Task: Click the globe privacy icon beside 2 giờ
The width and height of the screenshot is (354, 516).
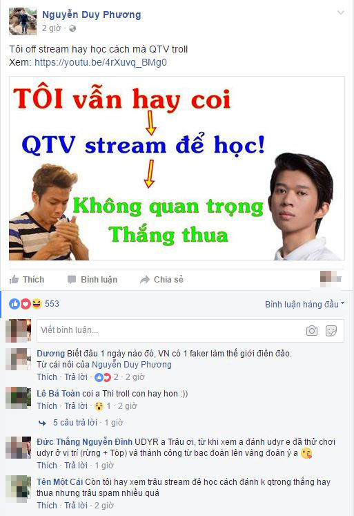Action: [72, 28]
